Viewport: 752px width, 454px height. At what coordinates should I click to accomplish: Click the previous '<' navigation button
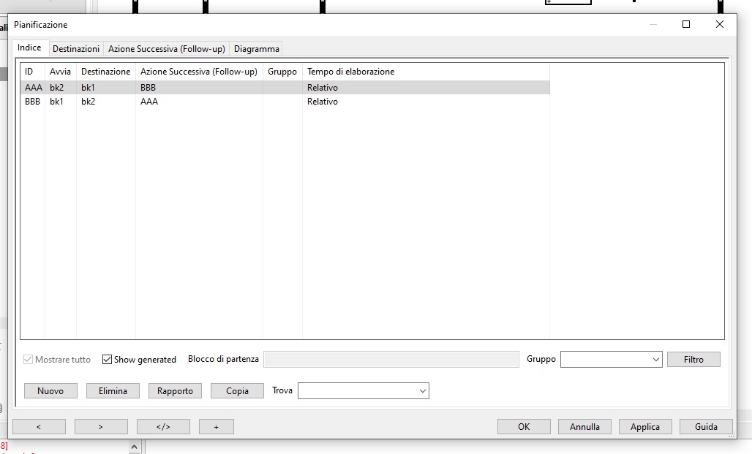pyautogui.click(x=39, y=427)
